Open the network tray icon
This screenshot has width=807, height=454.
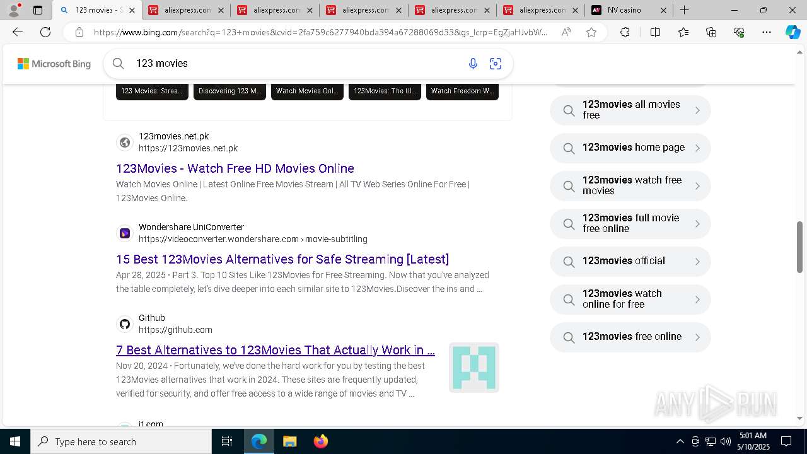click(x=711, y=441)
